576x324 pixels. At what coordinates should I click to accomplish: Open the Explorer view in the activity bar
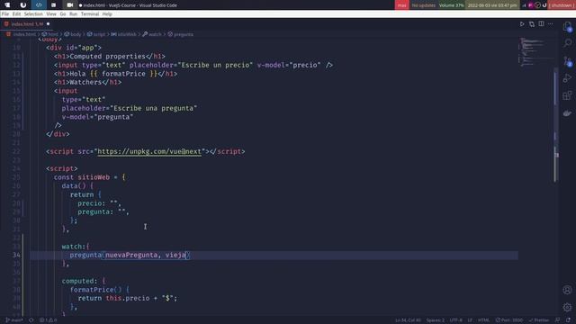[x=567, y=26]
